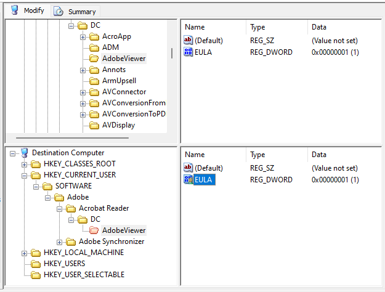385x292 pixels.
Task: Click lower pane EULA data 0x00000001 (1)
Action: pyautogui.click(x=335, y=180)
